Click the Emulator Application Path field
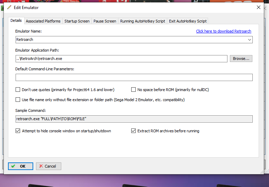The width and height of the screenshot is (269, 187). 121,59
